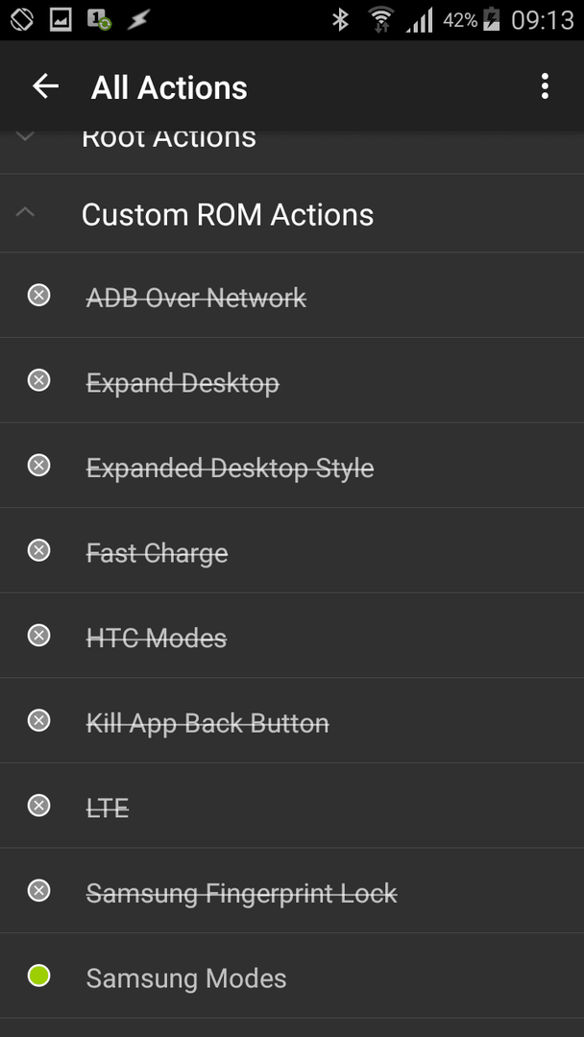
Task: Tap the crossed circle next to Expand Desktop
Action: click(x=39, y=380)
